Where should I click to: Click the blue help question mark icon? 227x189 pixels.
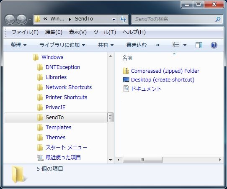(214, 45)
